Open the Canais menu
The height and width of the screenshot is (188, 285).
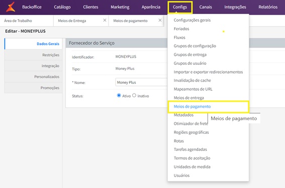tap(206, 7)
